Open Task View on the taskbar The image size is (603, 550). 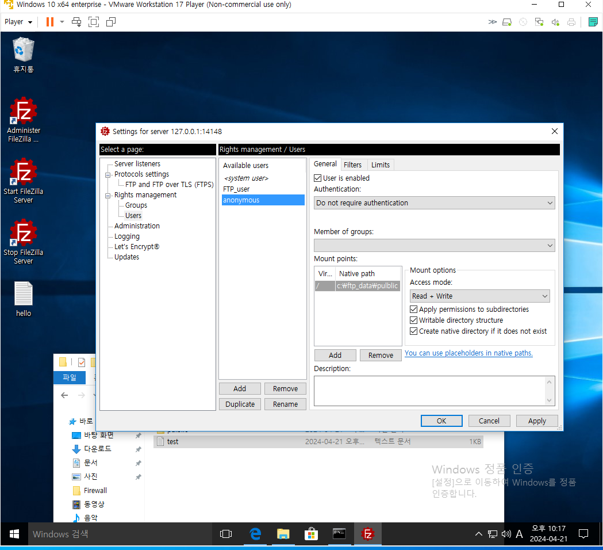[x=226, y=534]
